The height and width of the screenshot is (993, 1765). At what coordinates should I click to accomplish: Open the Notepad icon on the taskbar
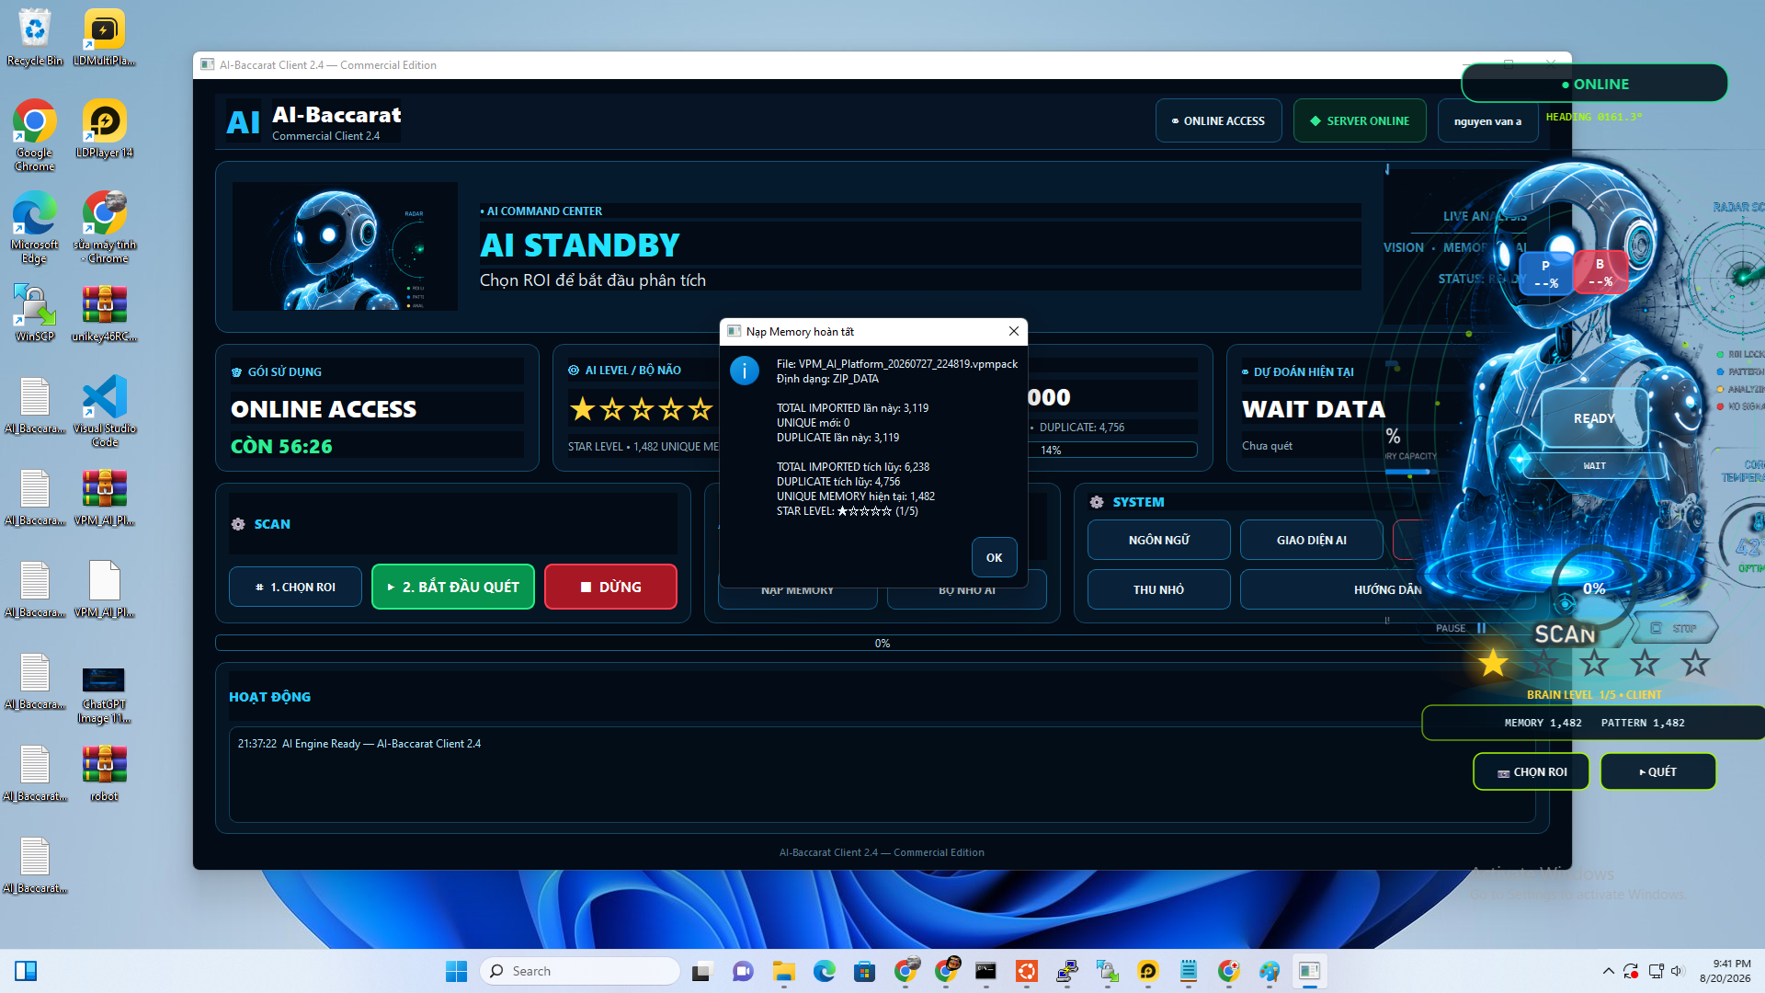tap(1189, 971)
